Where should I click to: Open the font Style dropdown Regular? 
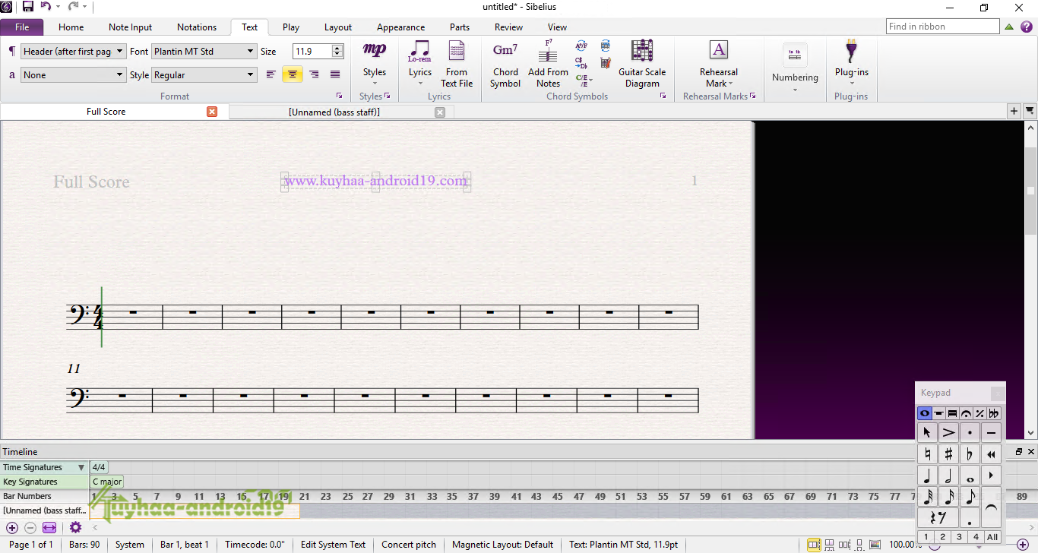pos(204,75)
